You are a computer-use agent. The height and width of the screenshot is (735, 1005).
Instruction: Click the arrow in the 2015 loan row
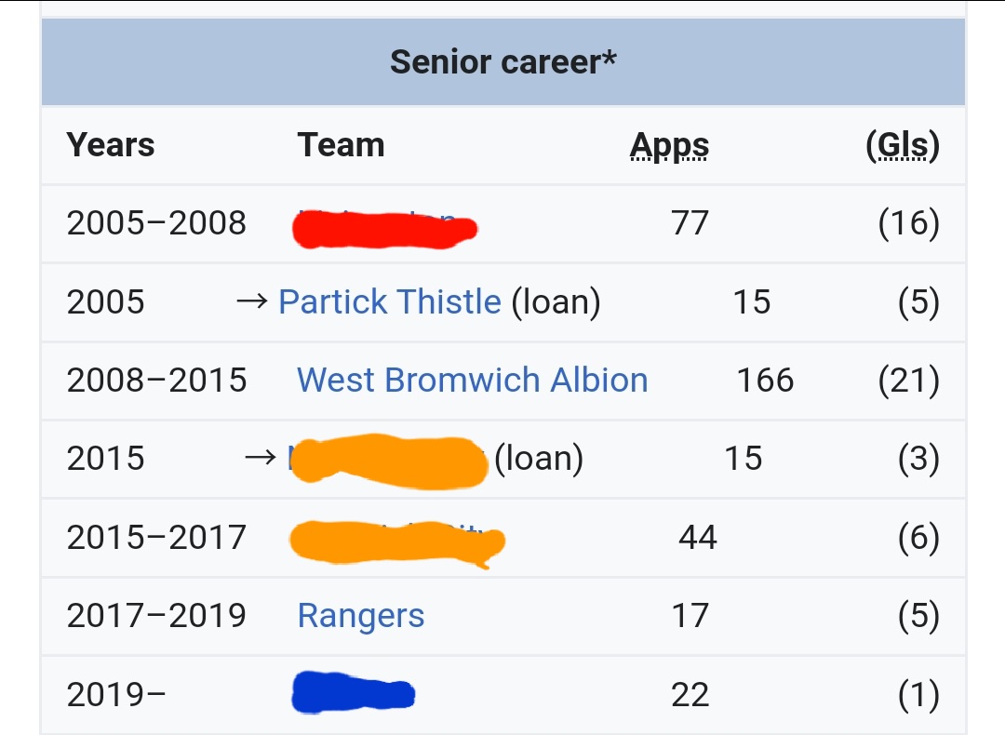[261, 458]
